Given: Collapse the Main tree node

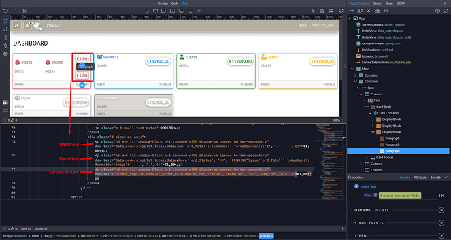Looking at the screenshot, I should 353,69.
